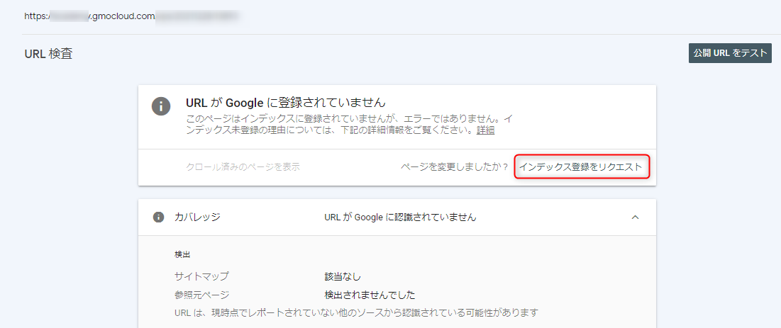
Task: Select the gmocloud.com URL at top
Action: coord(131,16)
